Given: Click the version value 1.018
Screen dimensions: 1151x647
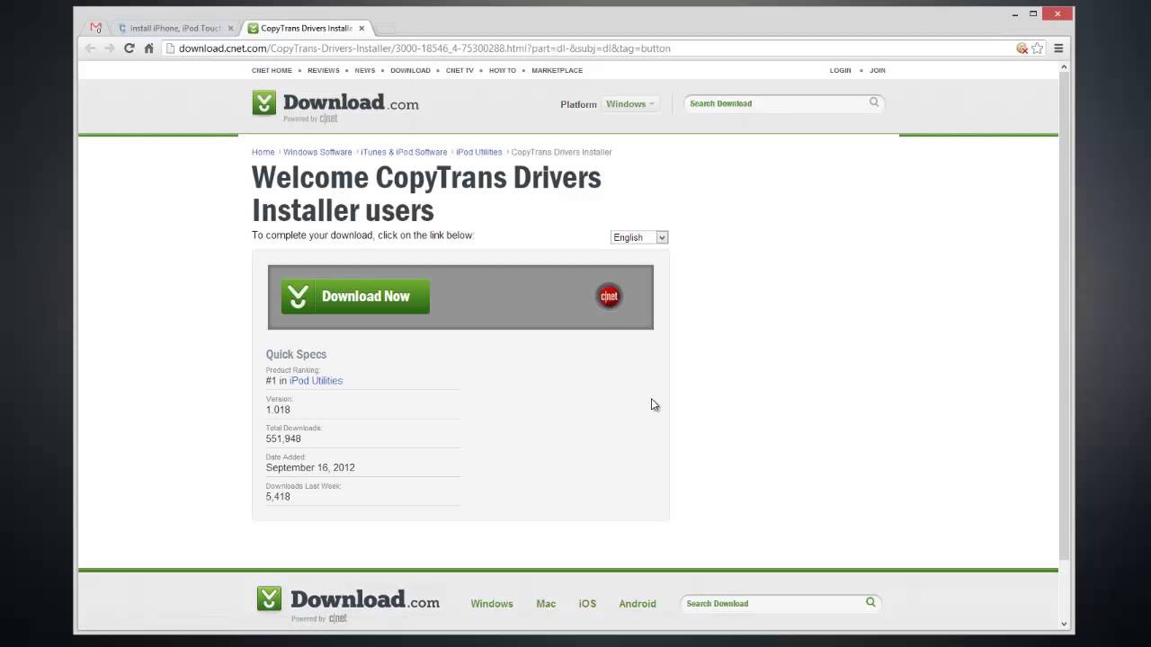Looking at the screenshot, I should [x=278, y=410].
